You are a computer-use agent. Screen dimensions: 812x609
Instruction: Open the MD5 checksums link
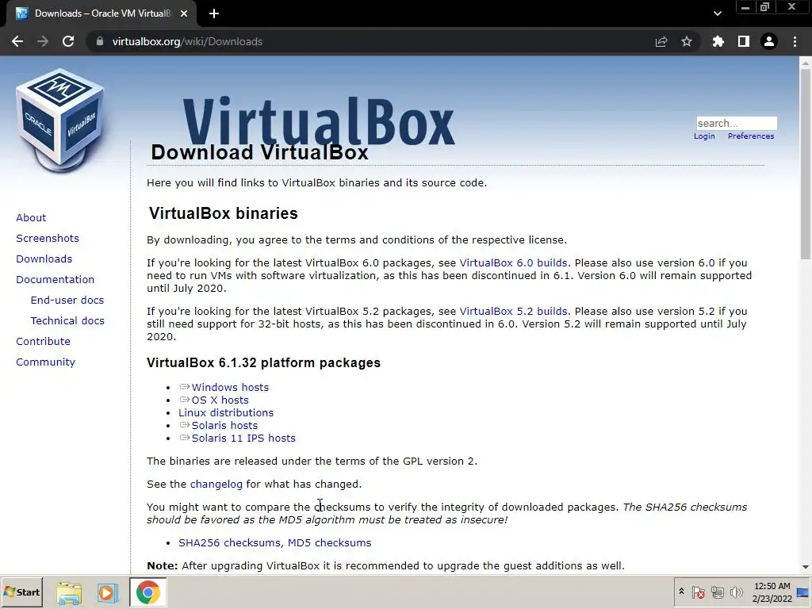[x=329, y=542]
